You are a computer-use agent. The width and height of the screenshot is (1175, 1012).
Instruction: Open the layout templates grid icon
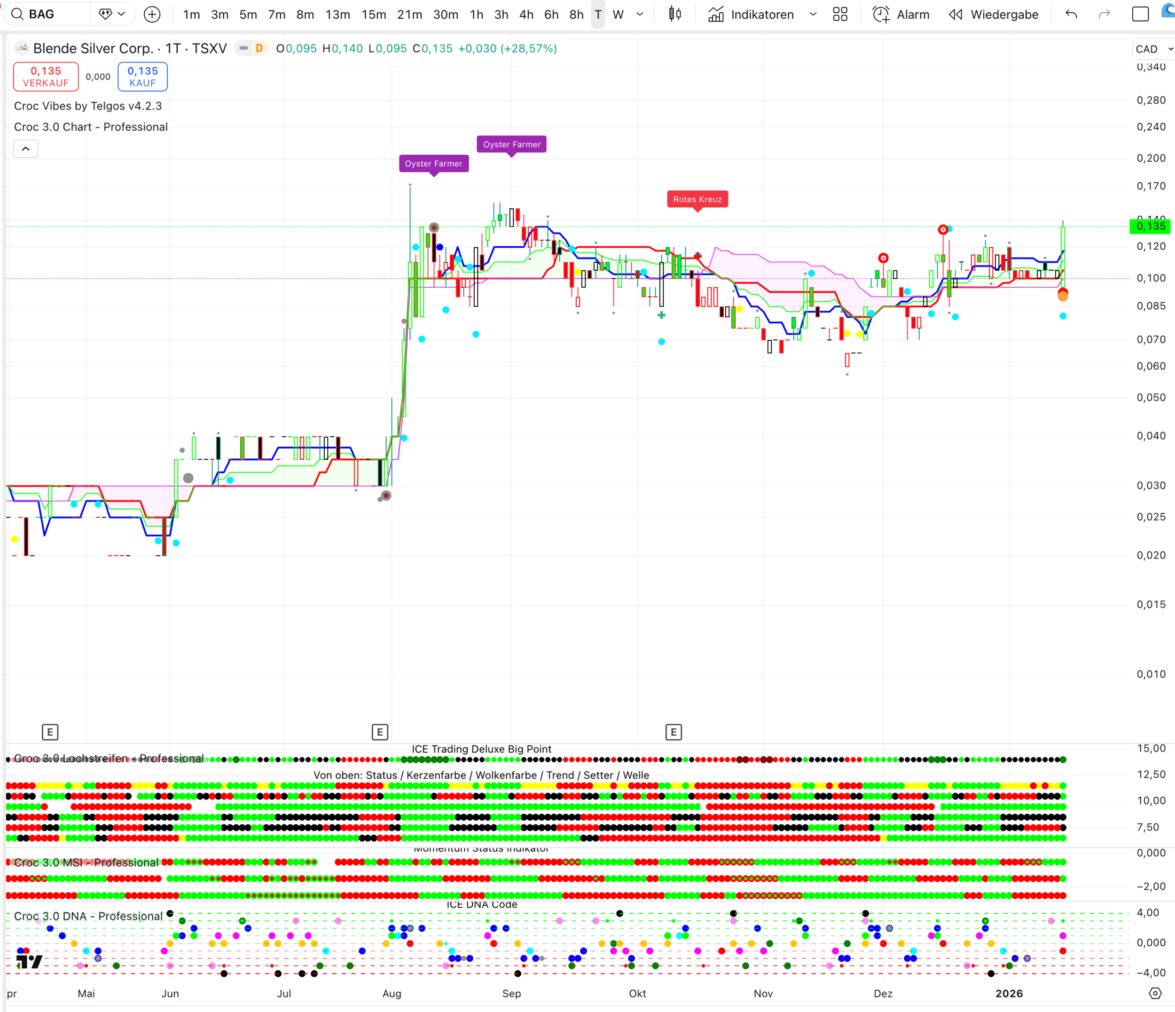(x=840, y=14)
